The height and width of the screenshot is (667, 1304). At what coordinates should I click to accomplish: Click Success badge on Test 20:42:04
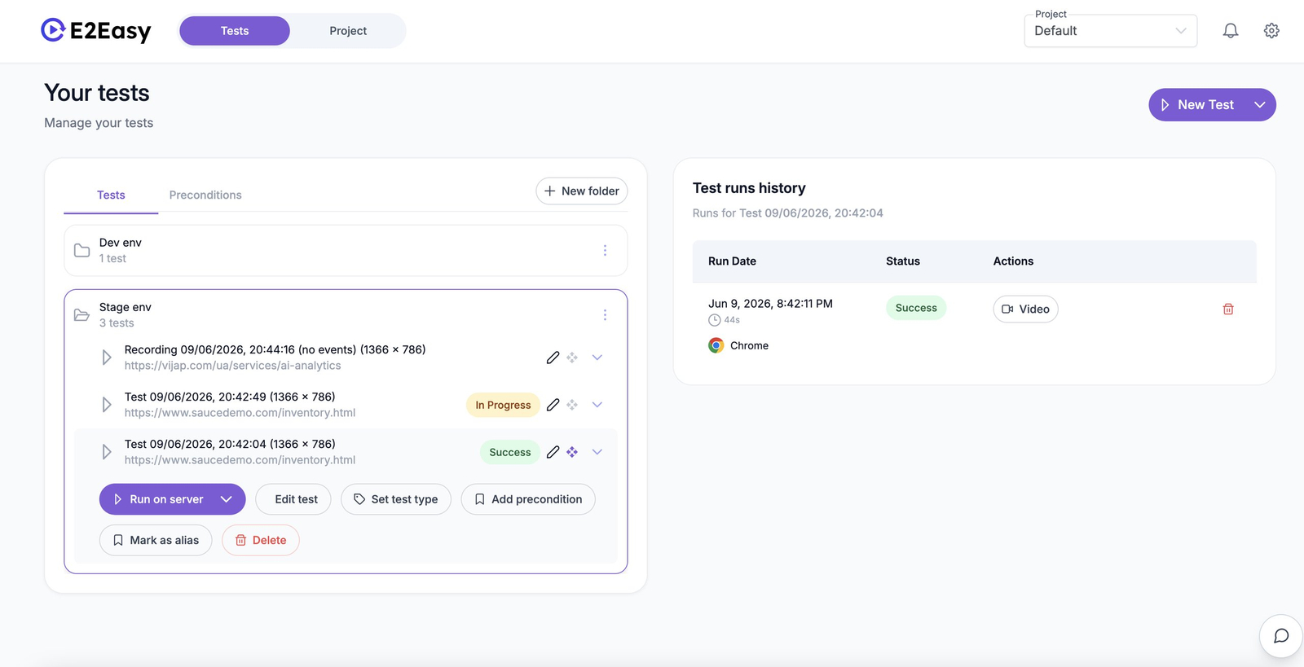[x=510, y=452]
